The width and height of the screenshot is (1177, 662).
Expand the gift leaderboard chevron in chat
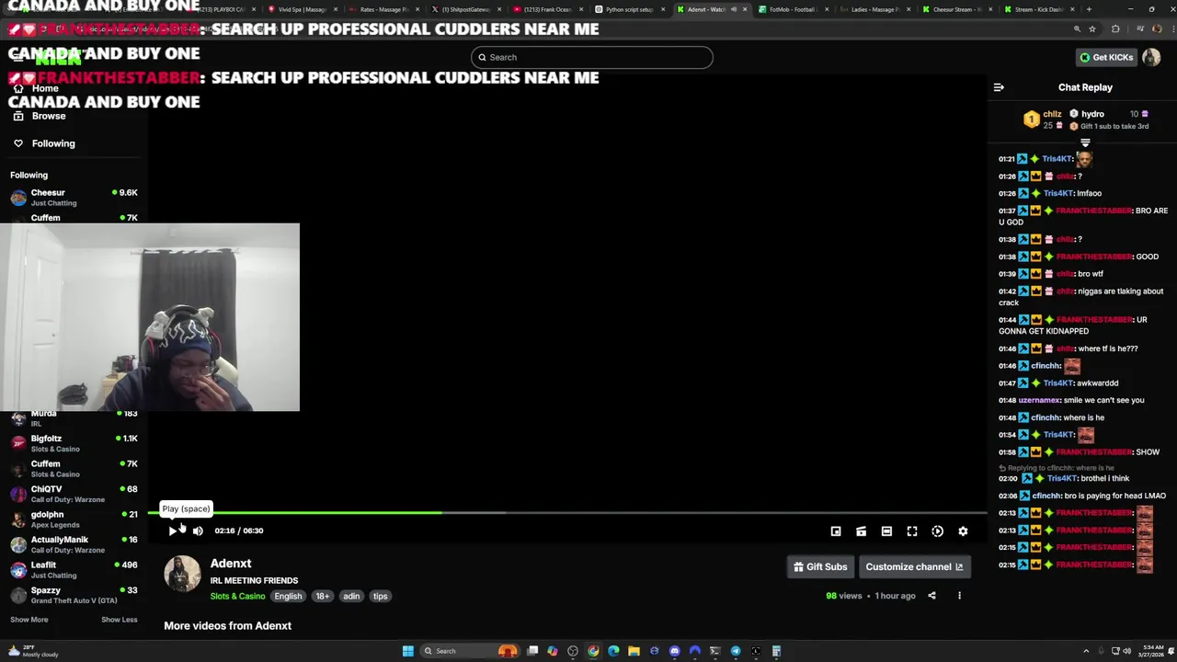click(x=1085, y=143)
